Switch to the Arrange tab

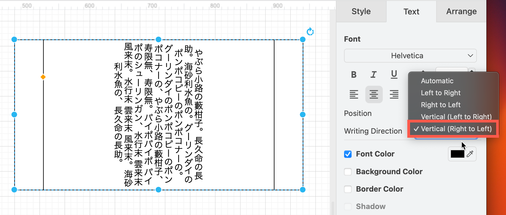click(x=461, y=11)
